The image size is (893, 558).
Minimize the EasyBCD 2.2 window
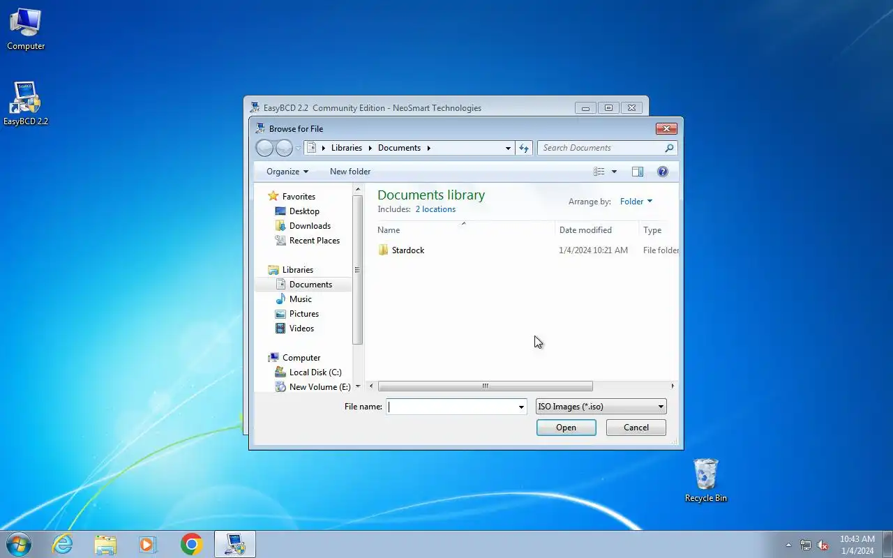click(x=585, y=107)
